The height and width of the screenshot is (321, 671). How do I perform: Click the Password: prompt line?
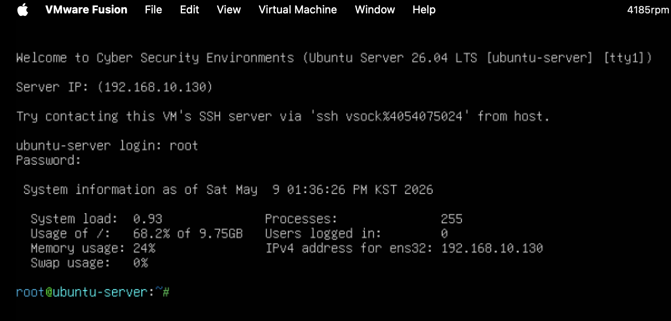[48, 160]
